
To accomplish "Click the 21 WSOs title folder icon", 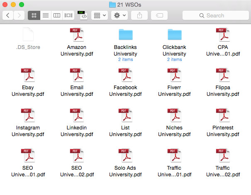I will click(x=112, y=5).
